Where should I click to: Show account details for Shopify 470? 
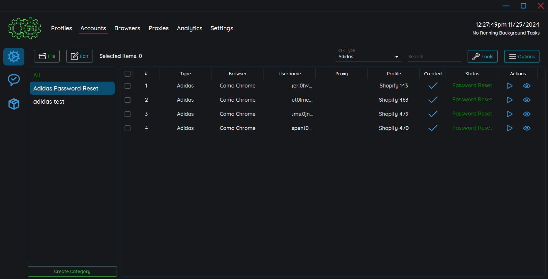527,128
